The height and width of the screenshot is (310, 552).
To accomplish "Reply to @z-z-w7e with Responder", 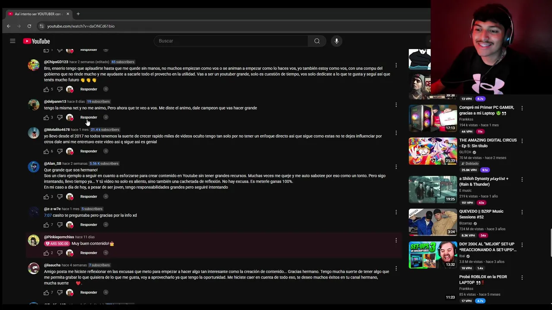I will pos(88,225).
